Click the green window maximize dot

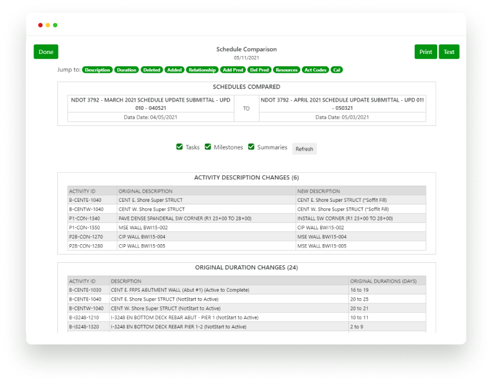(55, 25)
